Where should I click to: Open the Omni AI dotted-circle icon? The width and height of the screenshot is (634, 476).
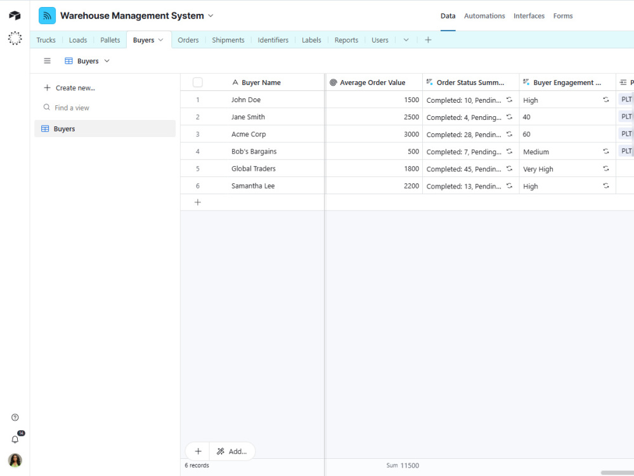pyautogui.click(x=15, y=38)
